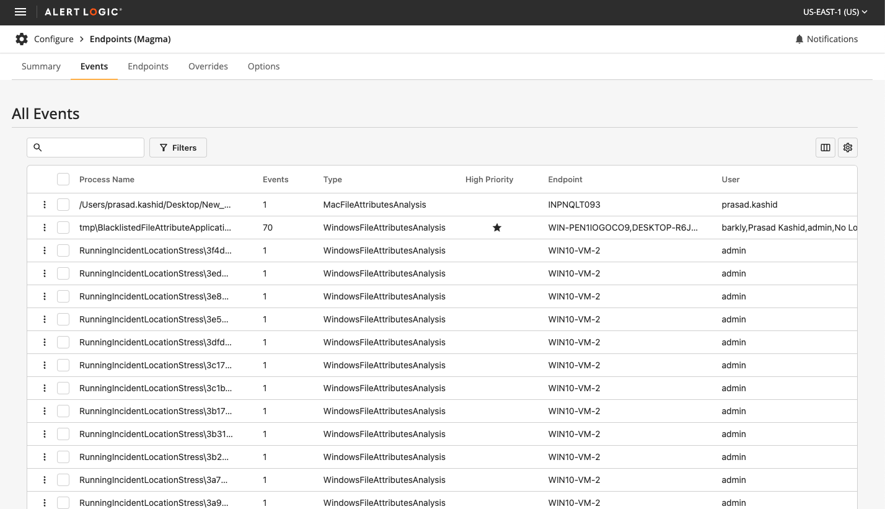Select checkbox for tmp\BlacklistedFileAttribute row
This screenshot has height=509, width=885.
pyautogui.click(x=63, y=228)
